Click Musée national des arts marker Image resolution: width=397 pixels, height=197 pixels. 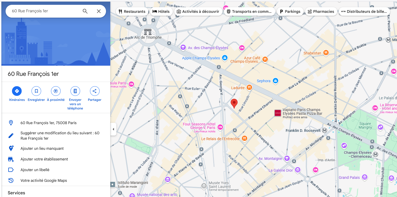pyautogui.click(x=132, y=196)
